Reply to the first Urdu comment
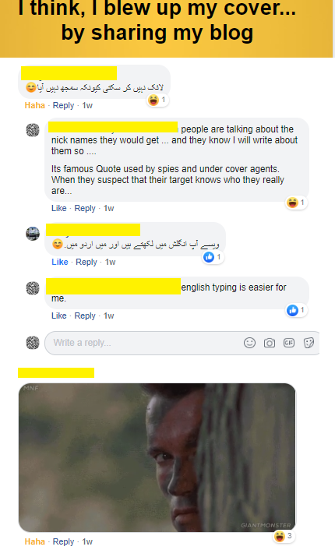 tap(63, 105)
